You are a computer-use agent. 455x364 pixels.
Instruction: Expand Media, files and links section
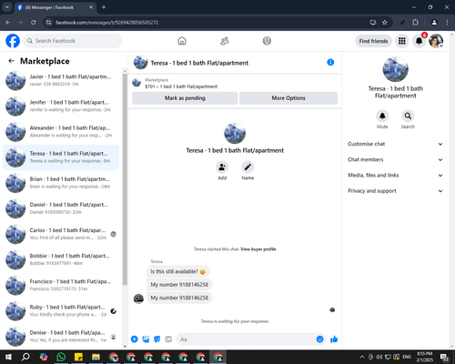[x=395, y=175]
